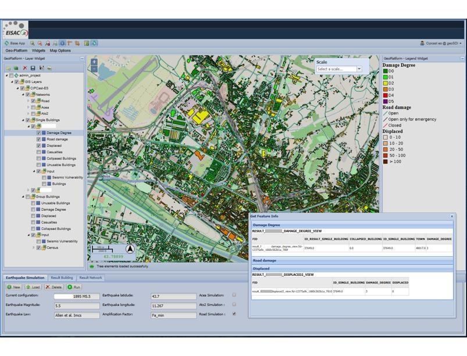Click the brown flag icon after the info tool
This screenshot has height=356, width=467.
pyautogui.click(x=70, y=44)
